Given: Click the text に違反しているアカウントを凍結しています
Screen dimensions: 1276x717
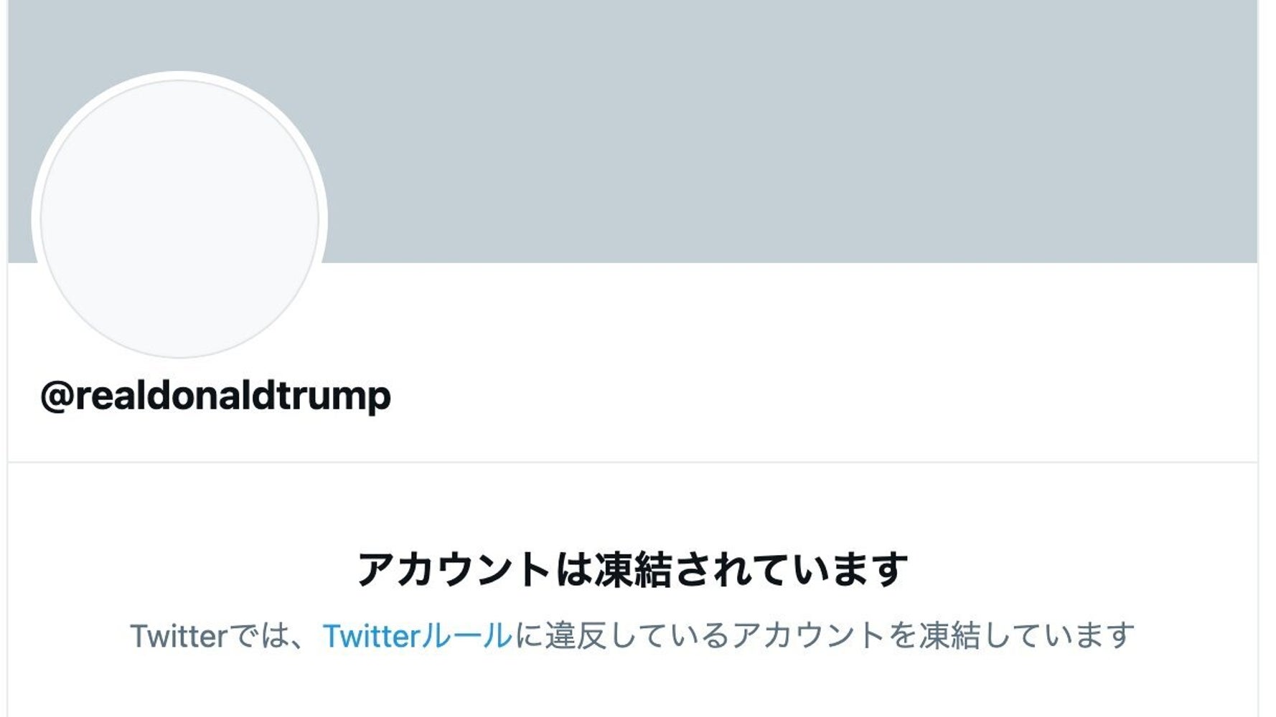Looking at the screenshot, I should click(824, 636).
